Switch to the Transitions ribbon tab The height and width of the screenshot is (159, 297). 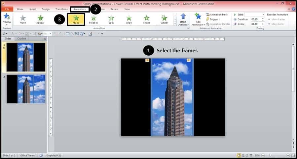click(61, 9)
